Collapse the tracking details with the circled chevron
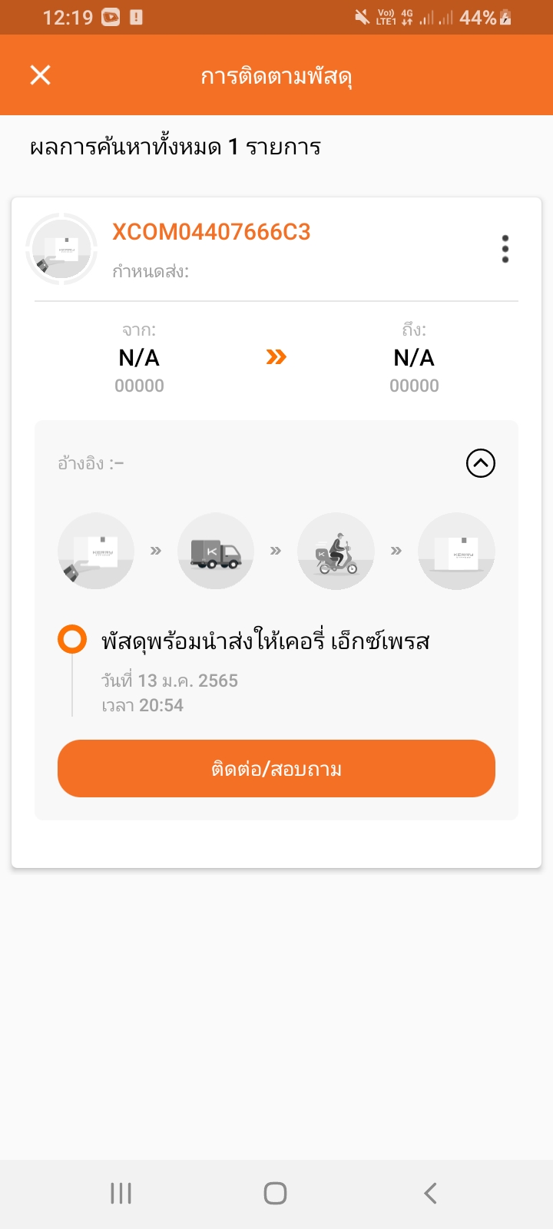This screenshot has width=553, height=1229. click(481, 463)
